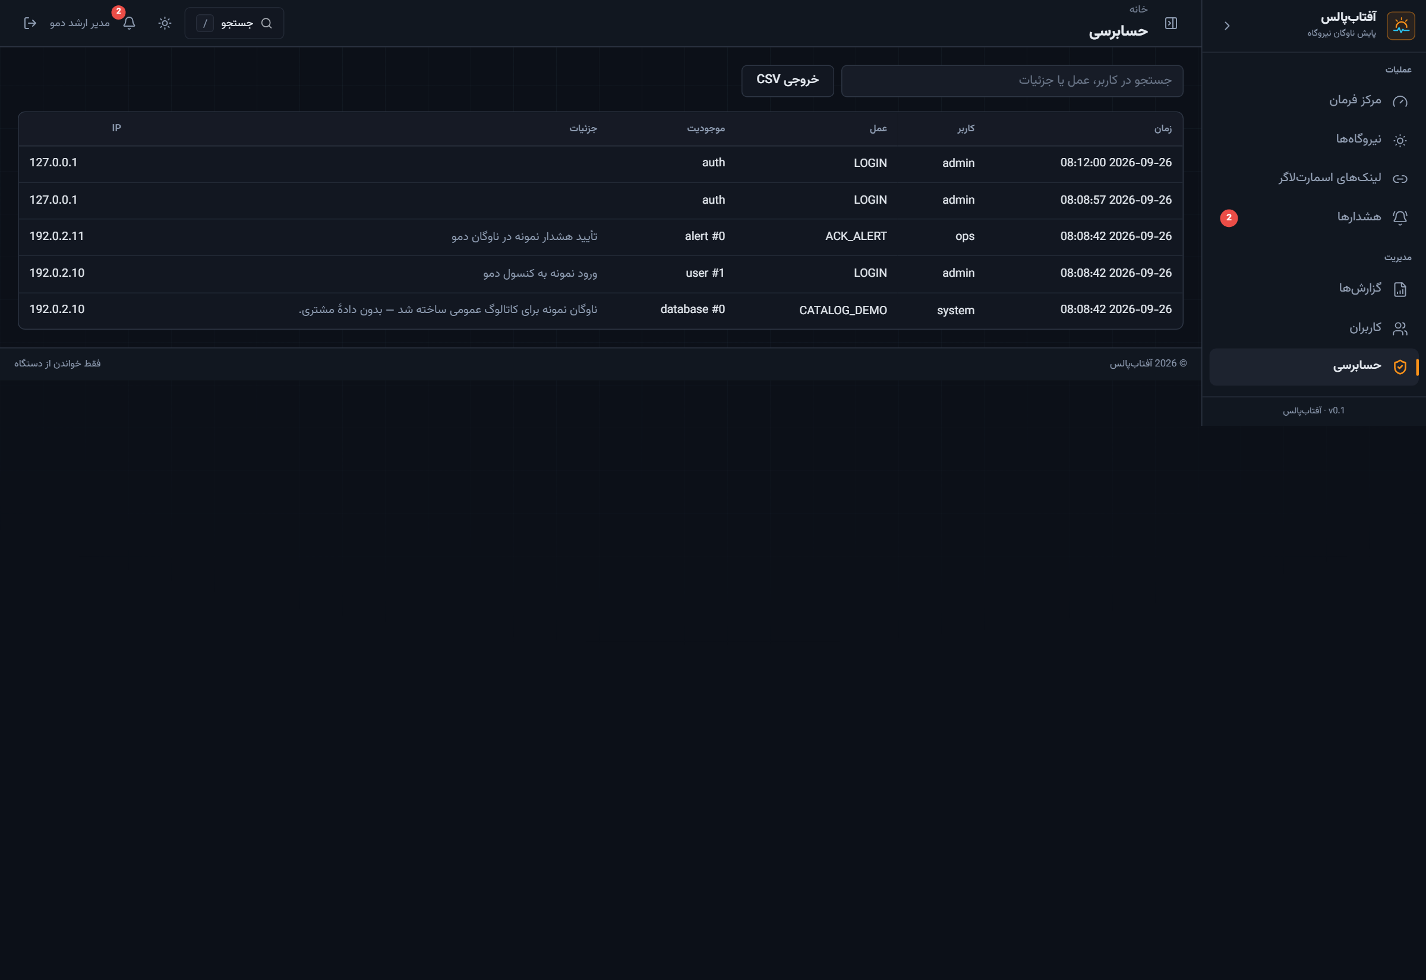Viewport: 1426px width, 980px height.
Task: Click the ACK_ALERT action cell
Action: tap(856, 236)
